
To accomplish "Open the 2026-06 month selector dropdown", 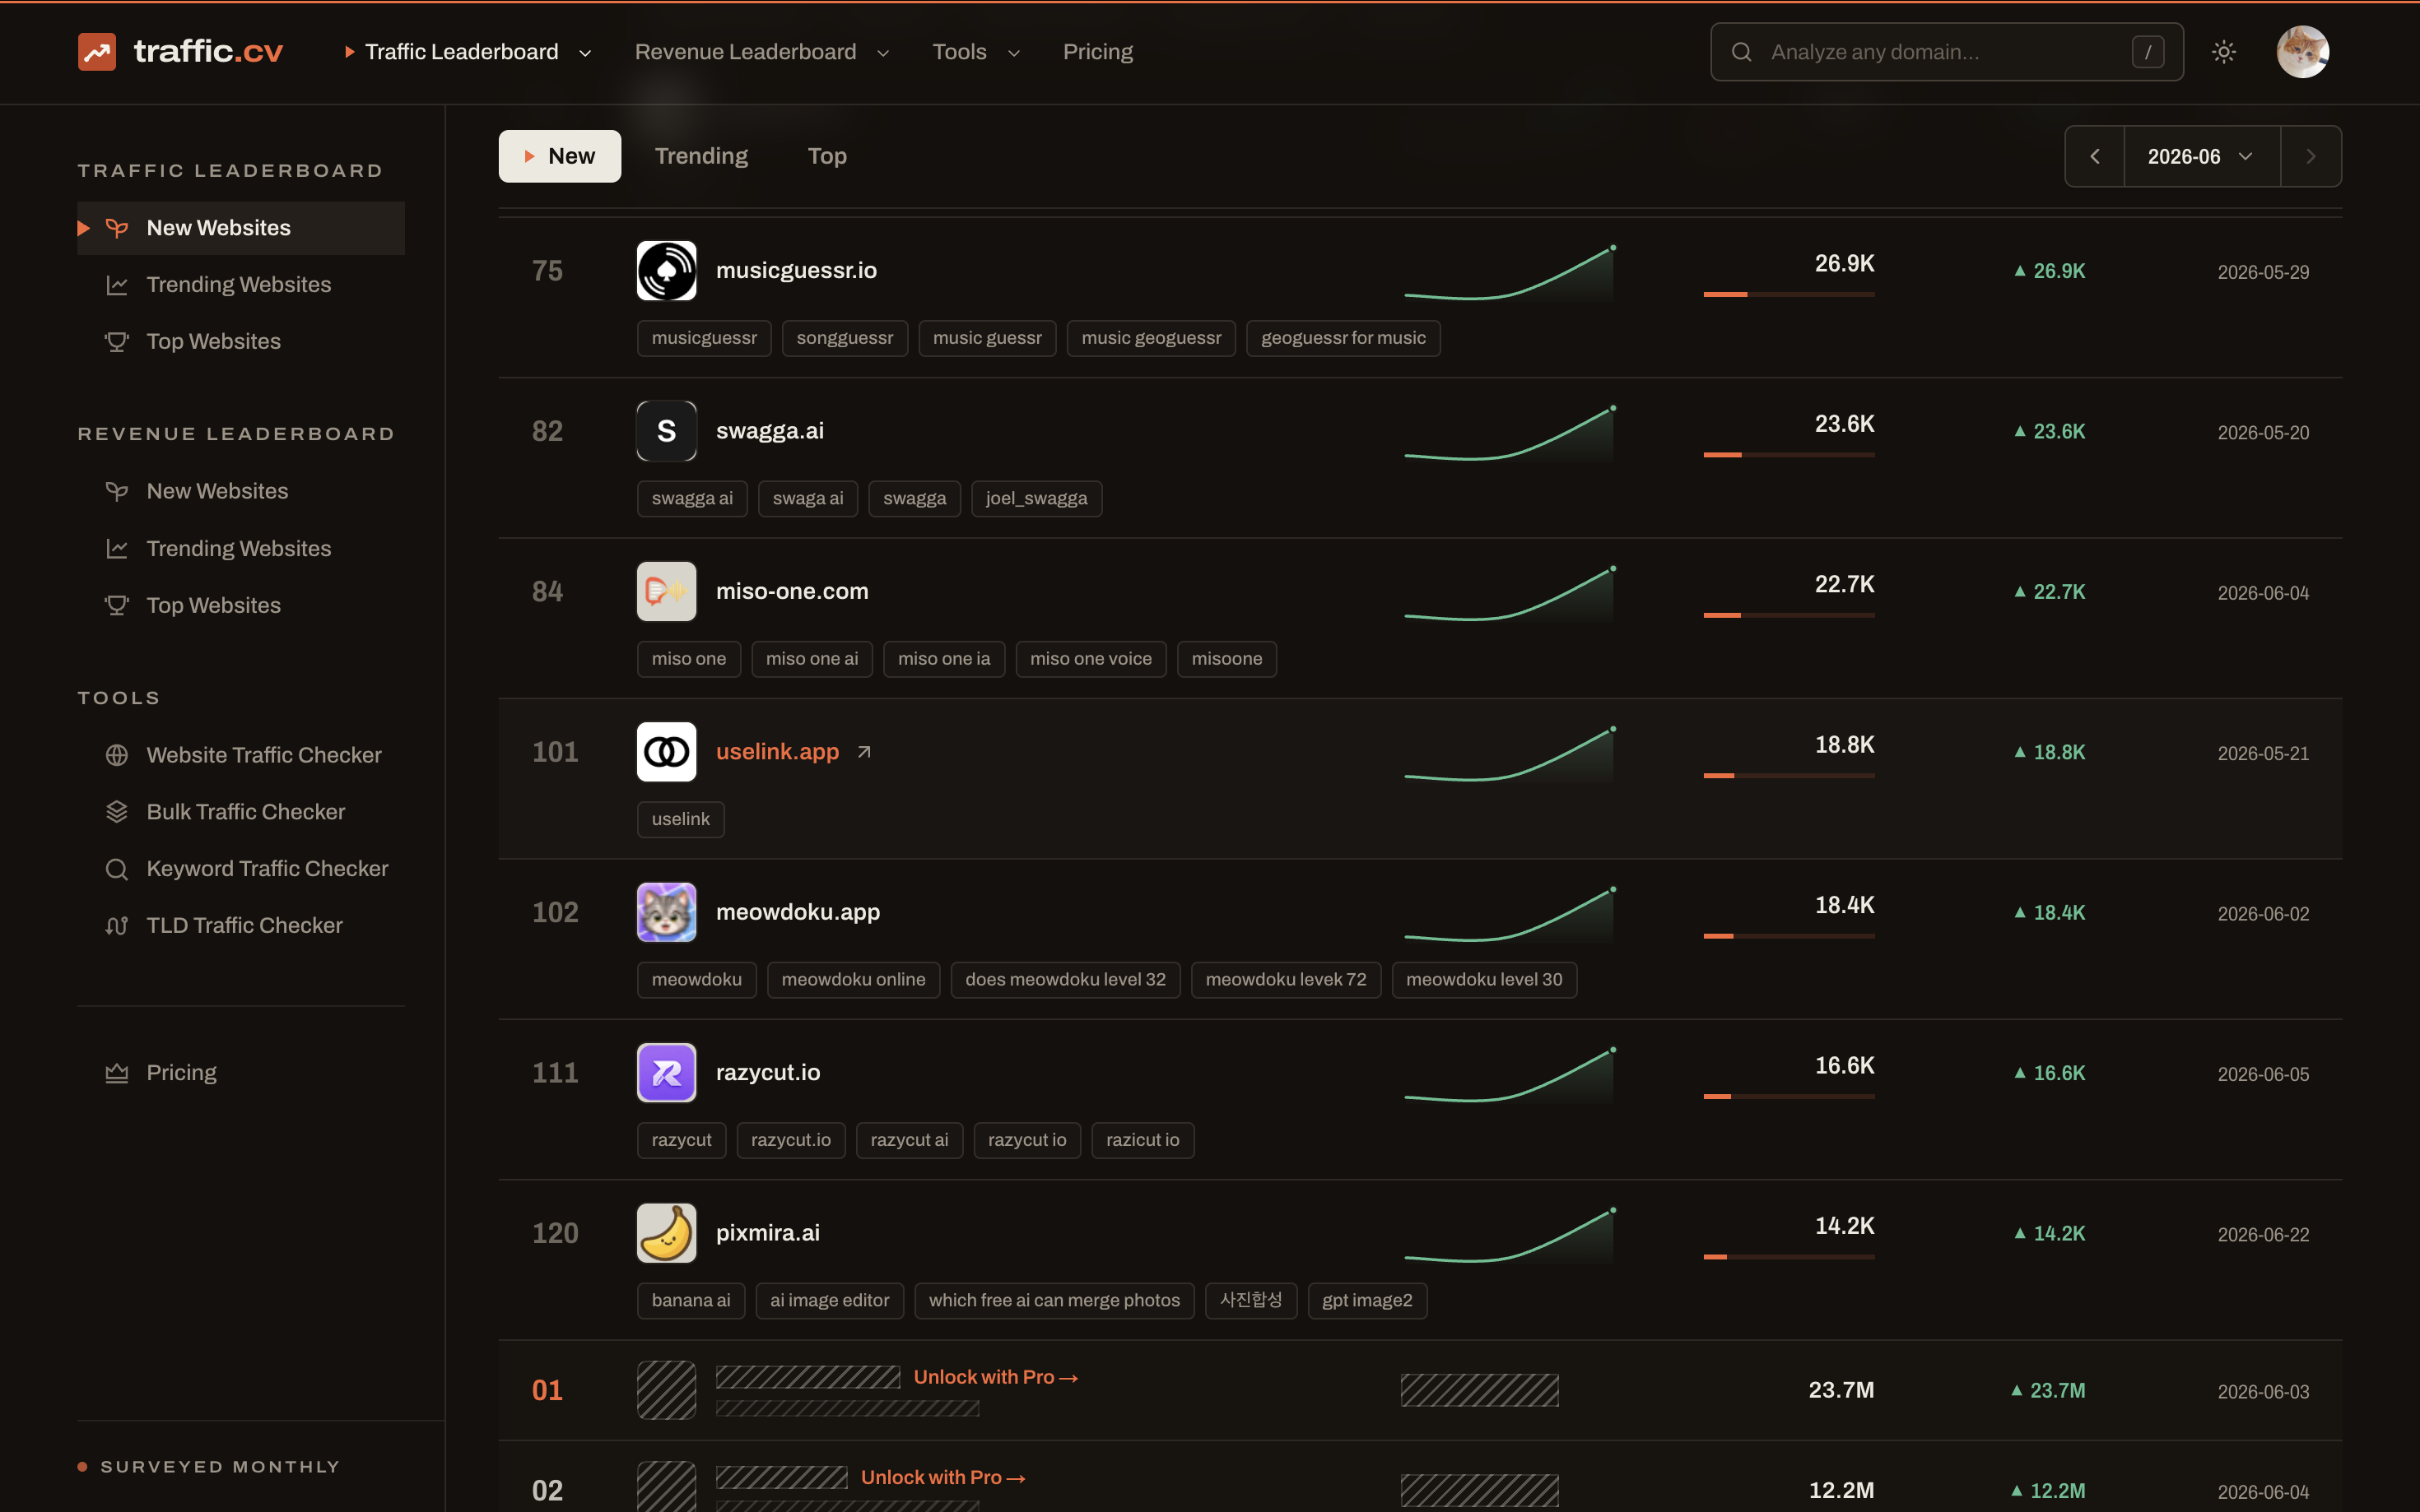I will coord(2201,157).
